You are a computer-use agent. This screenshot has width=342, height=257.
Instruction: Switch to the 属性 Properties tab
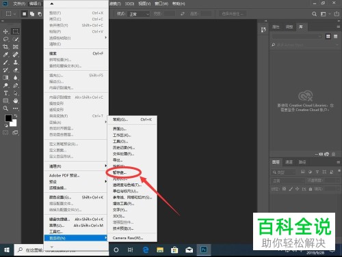pyautogui.click(x=276, y=27)
